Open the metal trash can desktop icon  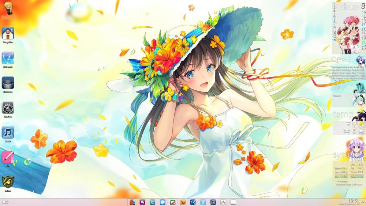click(8, 83)
